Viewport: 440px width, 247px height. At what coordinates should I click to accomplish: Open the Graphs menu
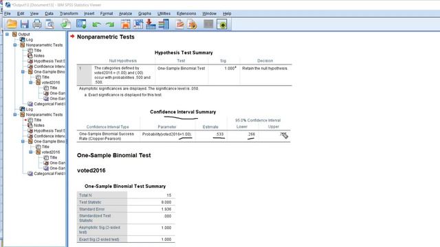pos(144,14)
